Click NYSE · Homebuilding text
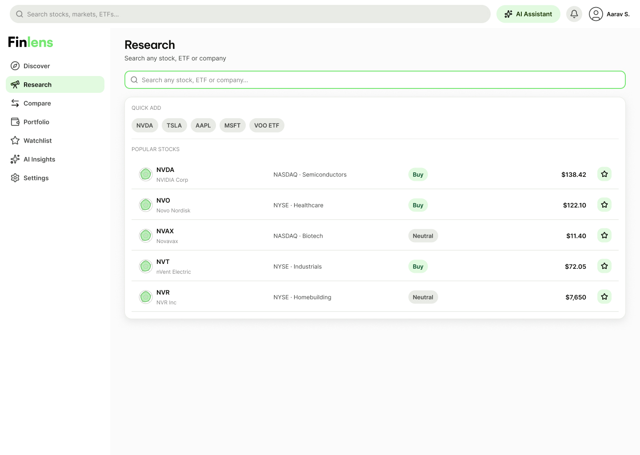Viewport: 640px width, 455px height. (x=302, y=297)
